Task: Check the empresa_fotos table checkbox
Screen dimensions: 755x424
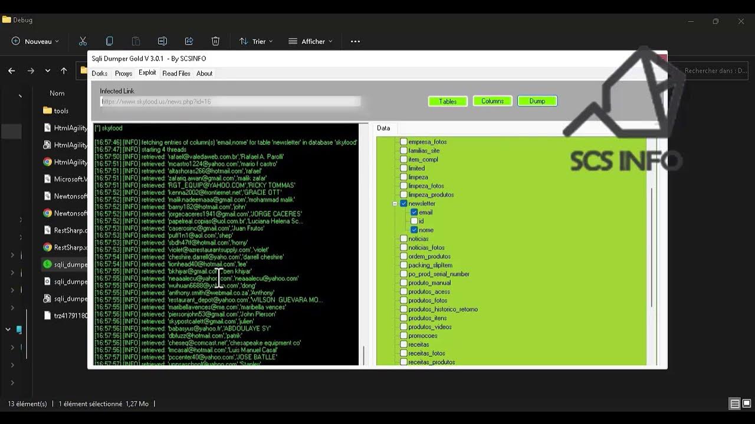Action: [x=403, y=142]
